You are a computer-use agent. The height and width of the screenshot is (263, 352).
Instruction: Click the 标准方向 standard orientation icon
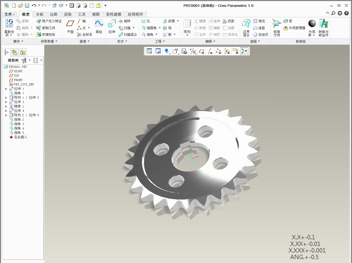pos(277,24)
